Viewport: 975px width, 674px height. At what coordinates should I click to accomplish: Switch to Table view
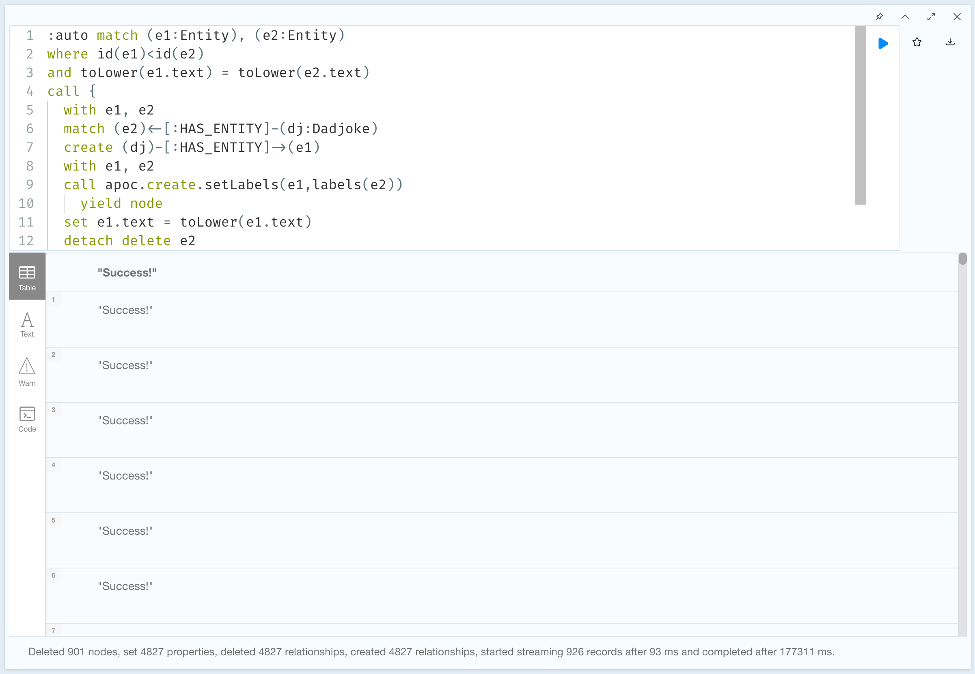tap(27, 277)
